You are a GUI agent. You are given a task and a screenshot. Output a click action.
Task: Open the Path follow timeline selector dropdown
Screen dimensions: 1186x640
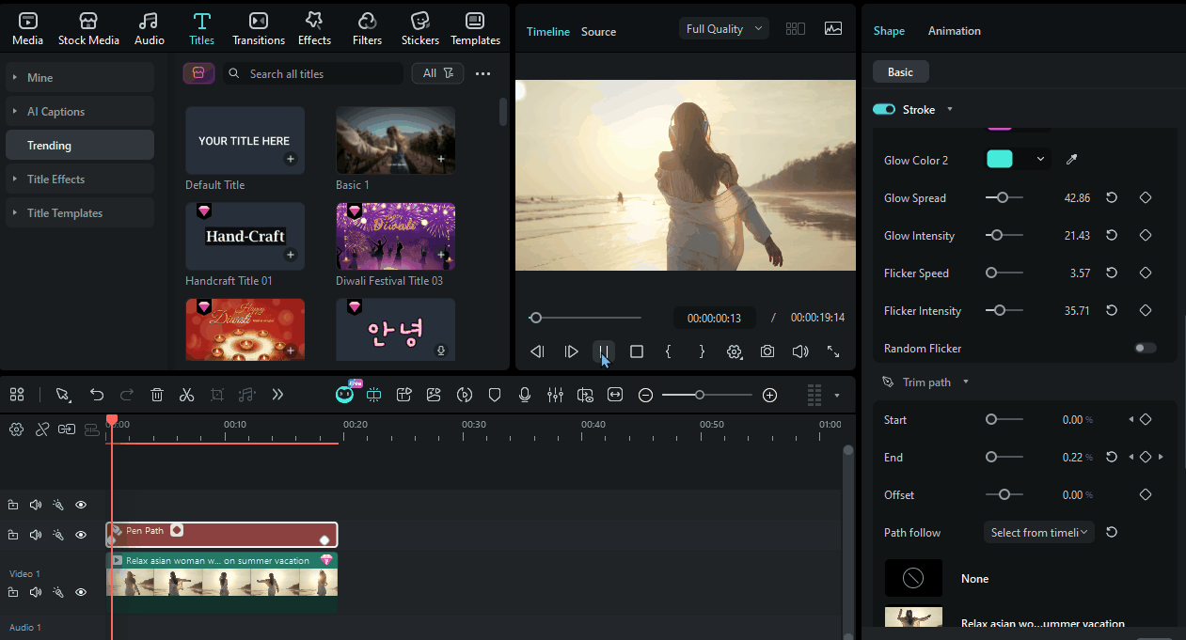[1038, 532]
